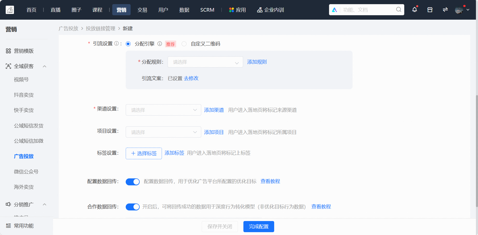Open the 交易 top menu

[142, 10]
